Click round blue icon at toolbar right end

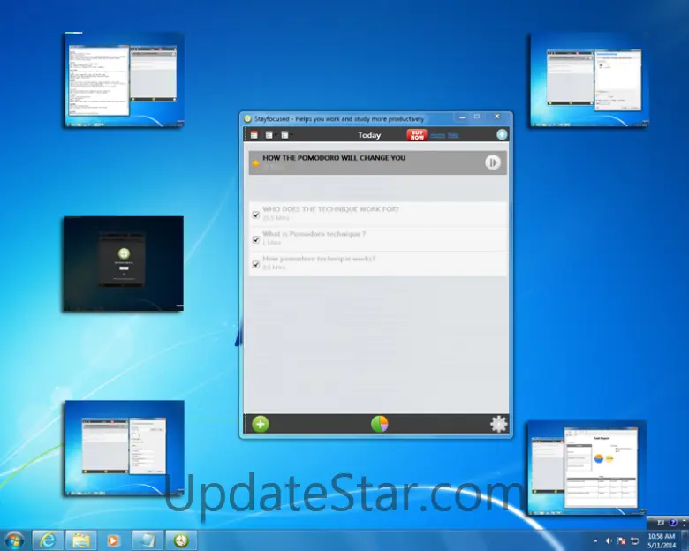(502, 134)
